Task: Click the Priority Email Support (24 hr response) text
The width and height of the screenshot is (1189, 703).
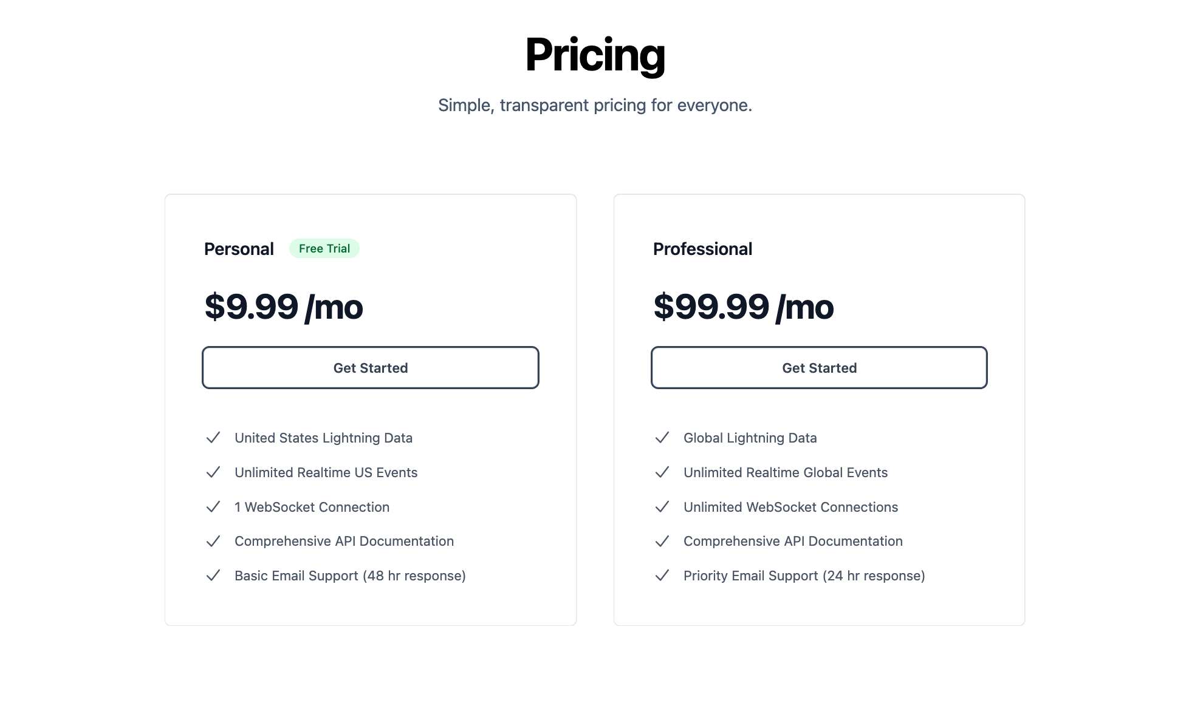Action: click(x=804, y=576)
